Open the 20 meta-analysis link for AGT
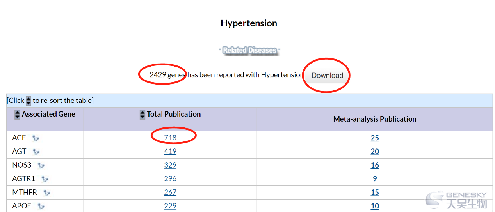Viewport: 495px width, 212px height. (375, 151)
